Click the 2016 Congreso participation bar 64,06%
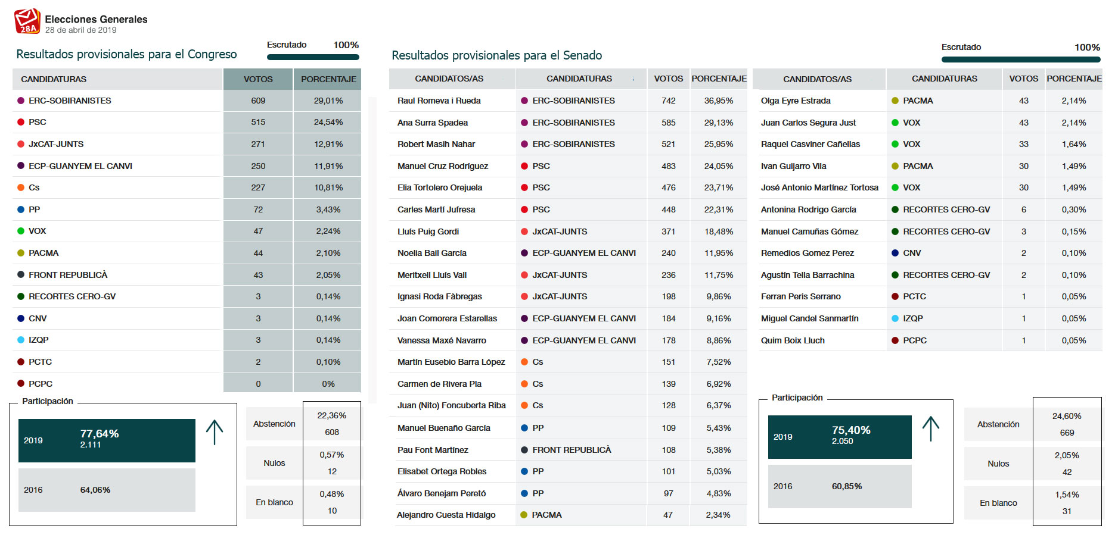Viewport: 1118px width, 535px height. click(107, 490)
